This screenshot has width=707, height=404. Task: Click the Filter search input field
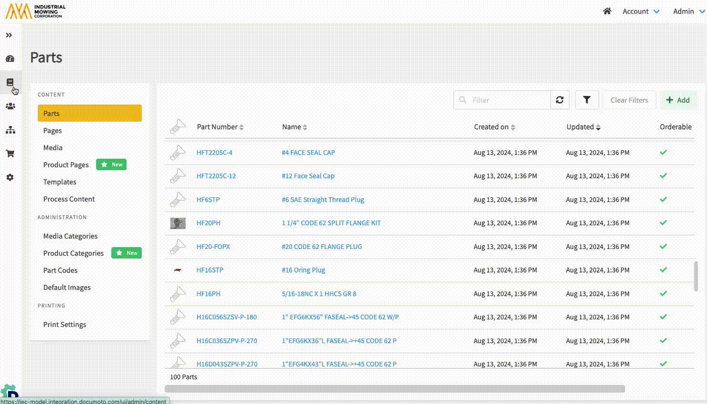click(x=508, y=100)
